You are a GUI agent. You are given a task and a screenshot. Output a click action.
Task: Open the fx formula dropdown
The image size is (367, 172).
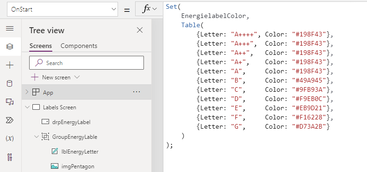click(149, 9)
